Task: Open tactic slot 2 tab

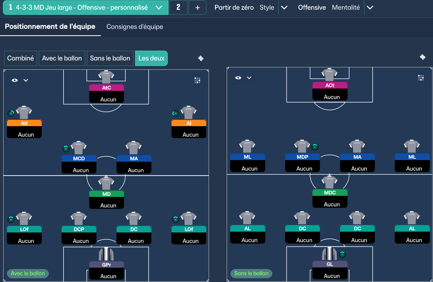Action: 178,7
